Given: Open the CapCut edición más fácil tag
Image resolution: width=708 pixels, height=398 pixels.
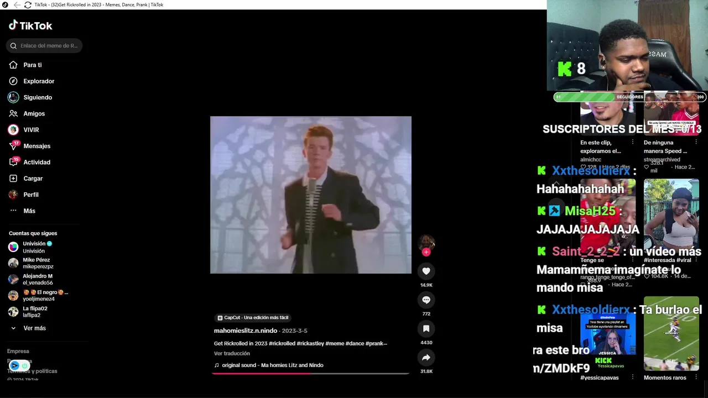Looking at the screenshot, I should 253,318.
